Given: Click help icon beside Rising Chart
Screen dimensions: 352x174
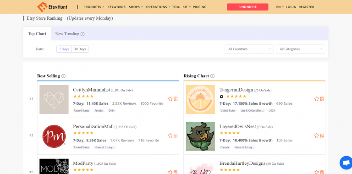Looking at the screenshot, I should [212, 76].
